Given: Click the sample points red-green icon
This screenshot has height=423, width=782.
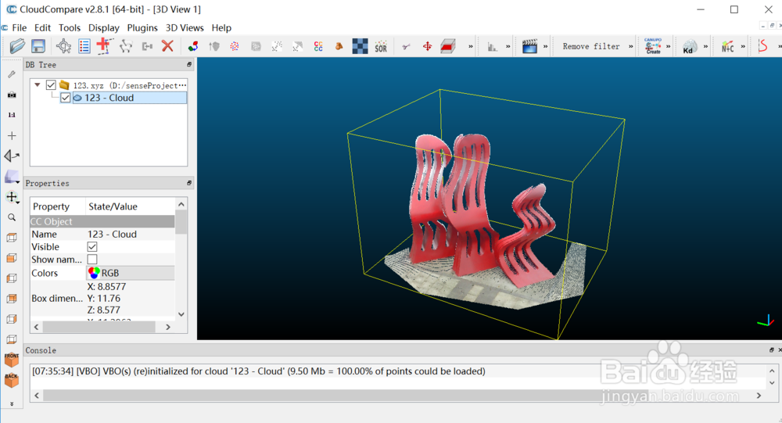Looking at the screenshot, I should pos(193,46).
